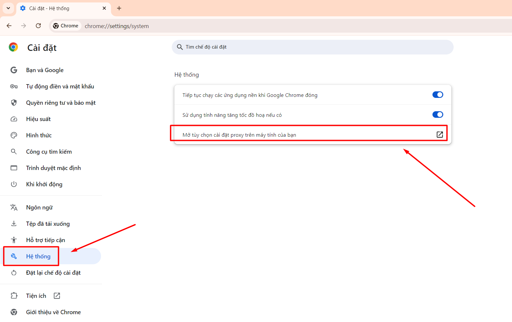Open the computer's proxy settings row
The height and width of the screenshot is (322, 512).
[x=313, y=134]
